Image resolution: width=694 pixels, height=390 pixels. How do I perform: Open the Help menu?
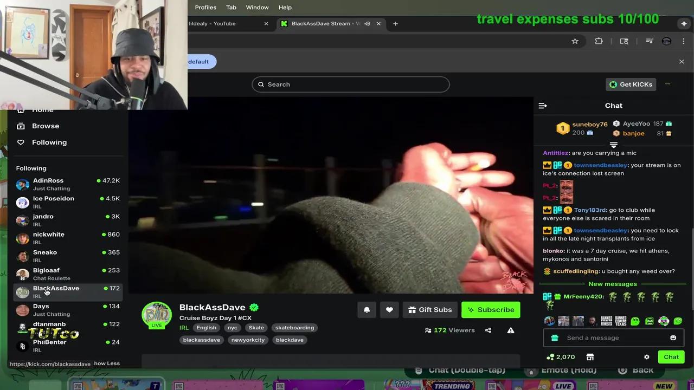tap(285, 7)
